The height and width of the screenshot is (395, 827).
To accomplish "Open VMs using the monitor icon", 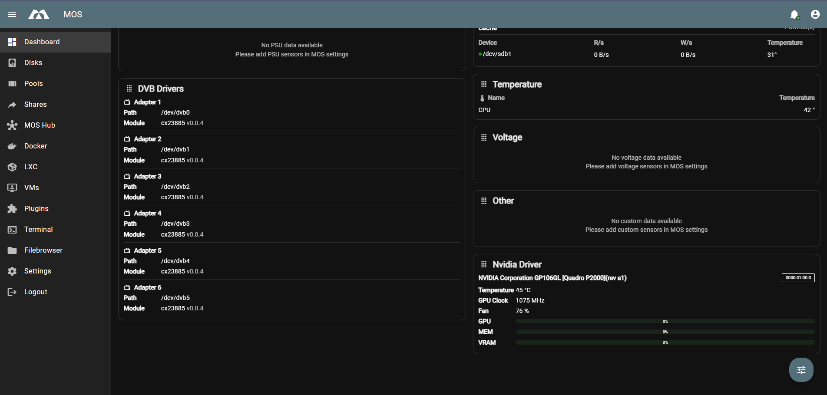I will 12,188.
